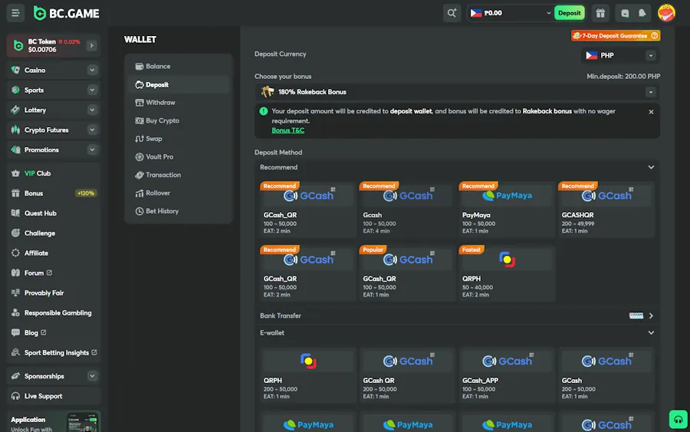Open the chat bubble icon in the header
This screenshot has height=432, width=690.
(625, 13)
